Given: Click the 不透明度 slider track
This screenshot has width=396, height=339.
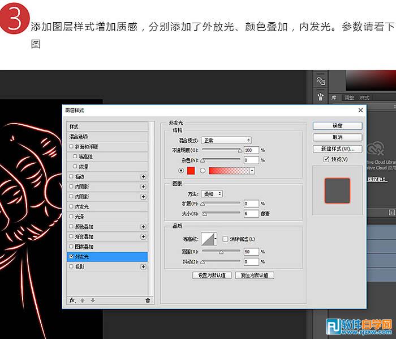Looking at the screenshot, I should 221,150.
